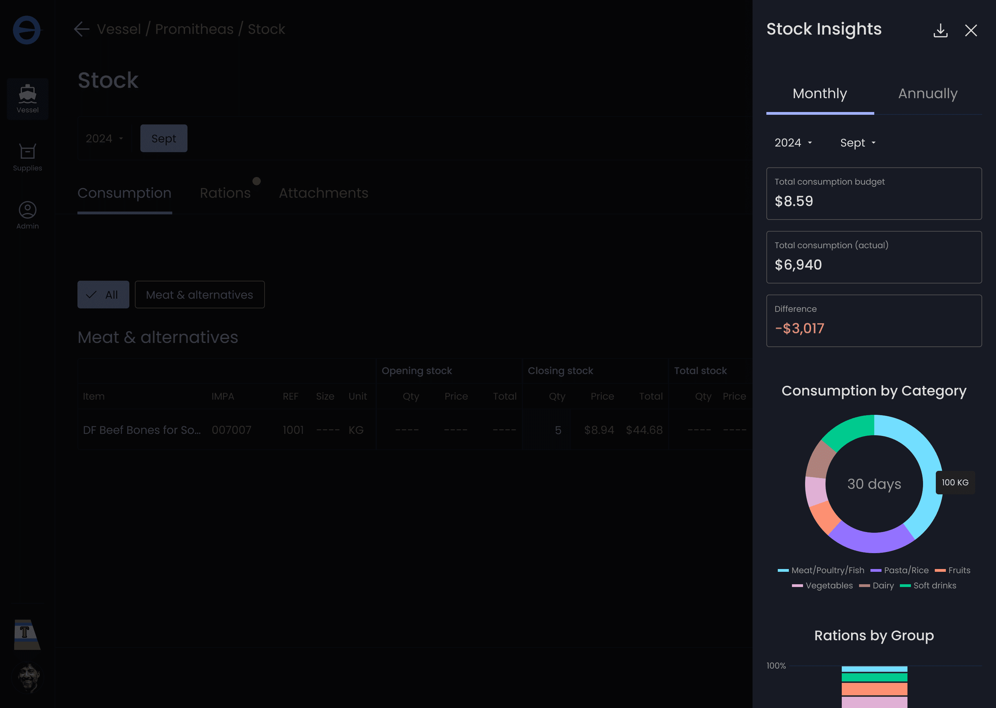
Task: Open the Sept month dropdown in Stock Insights
Action: point(858,142)
